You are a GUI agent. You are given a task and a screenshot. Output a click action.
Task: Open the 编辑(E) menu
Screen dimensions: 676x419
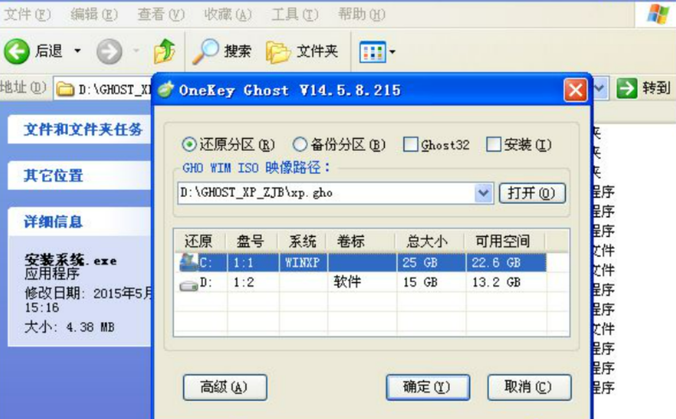tap(94, 15)
